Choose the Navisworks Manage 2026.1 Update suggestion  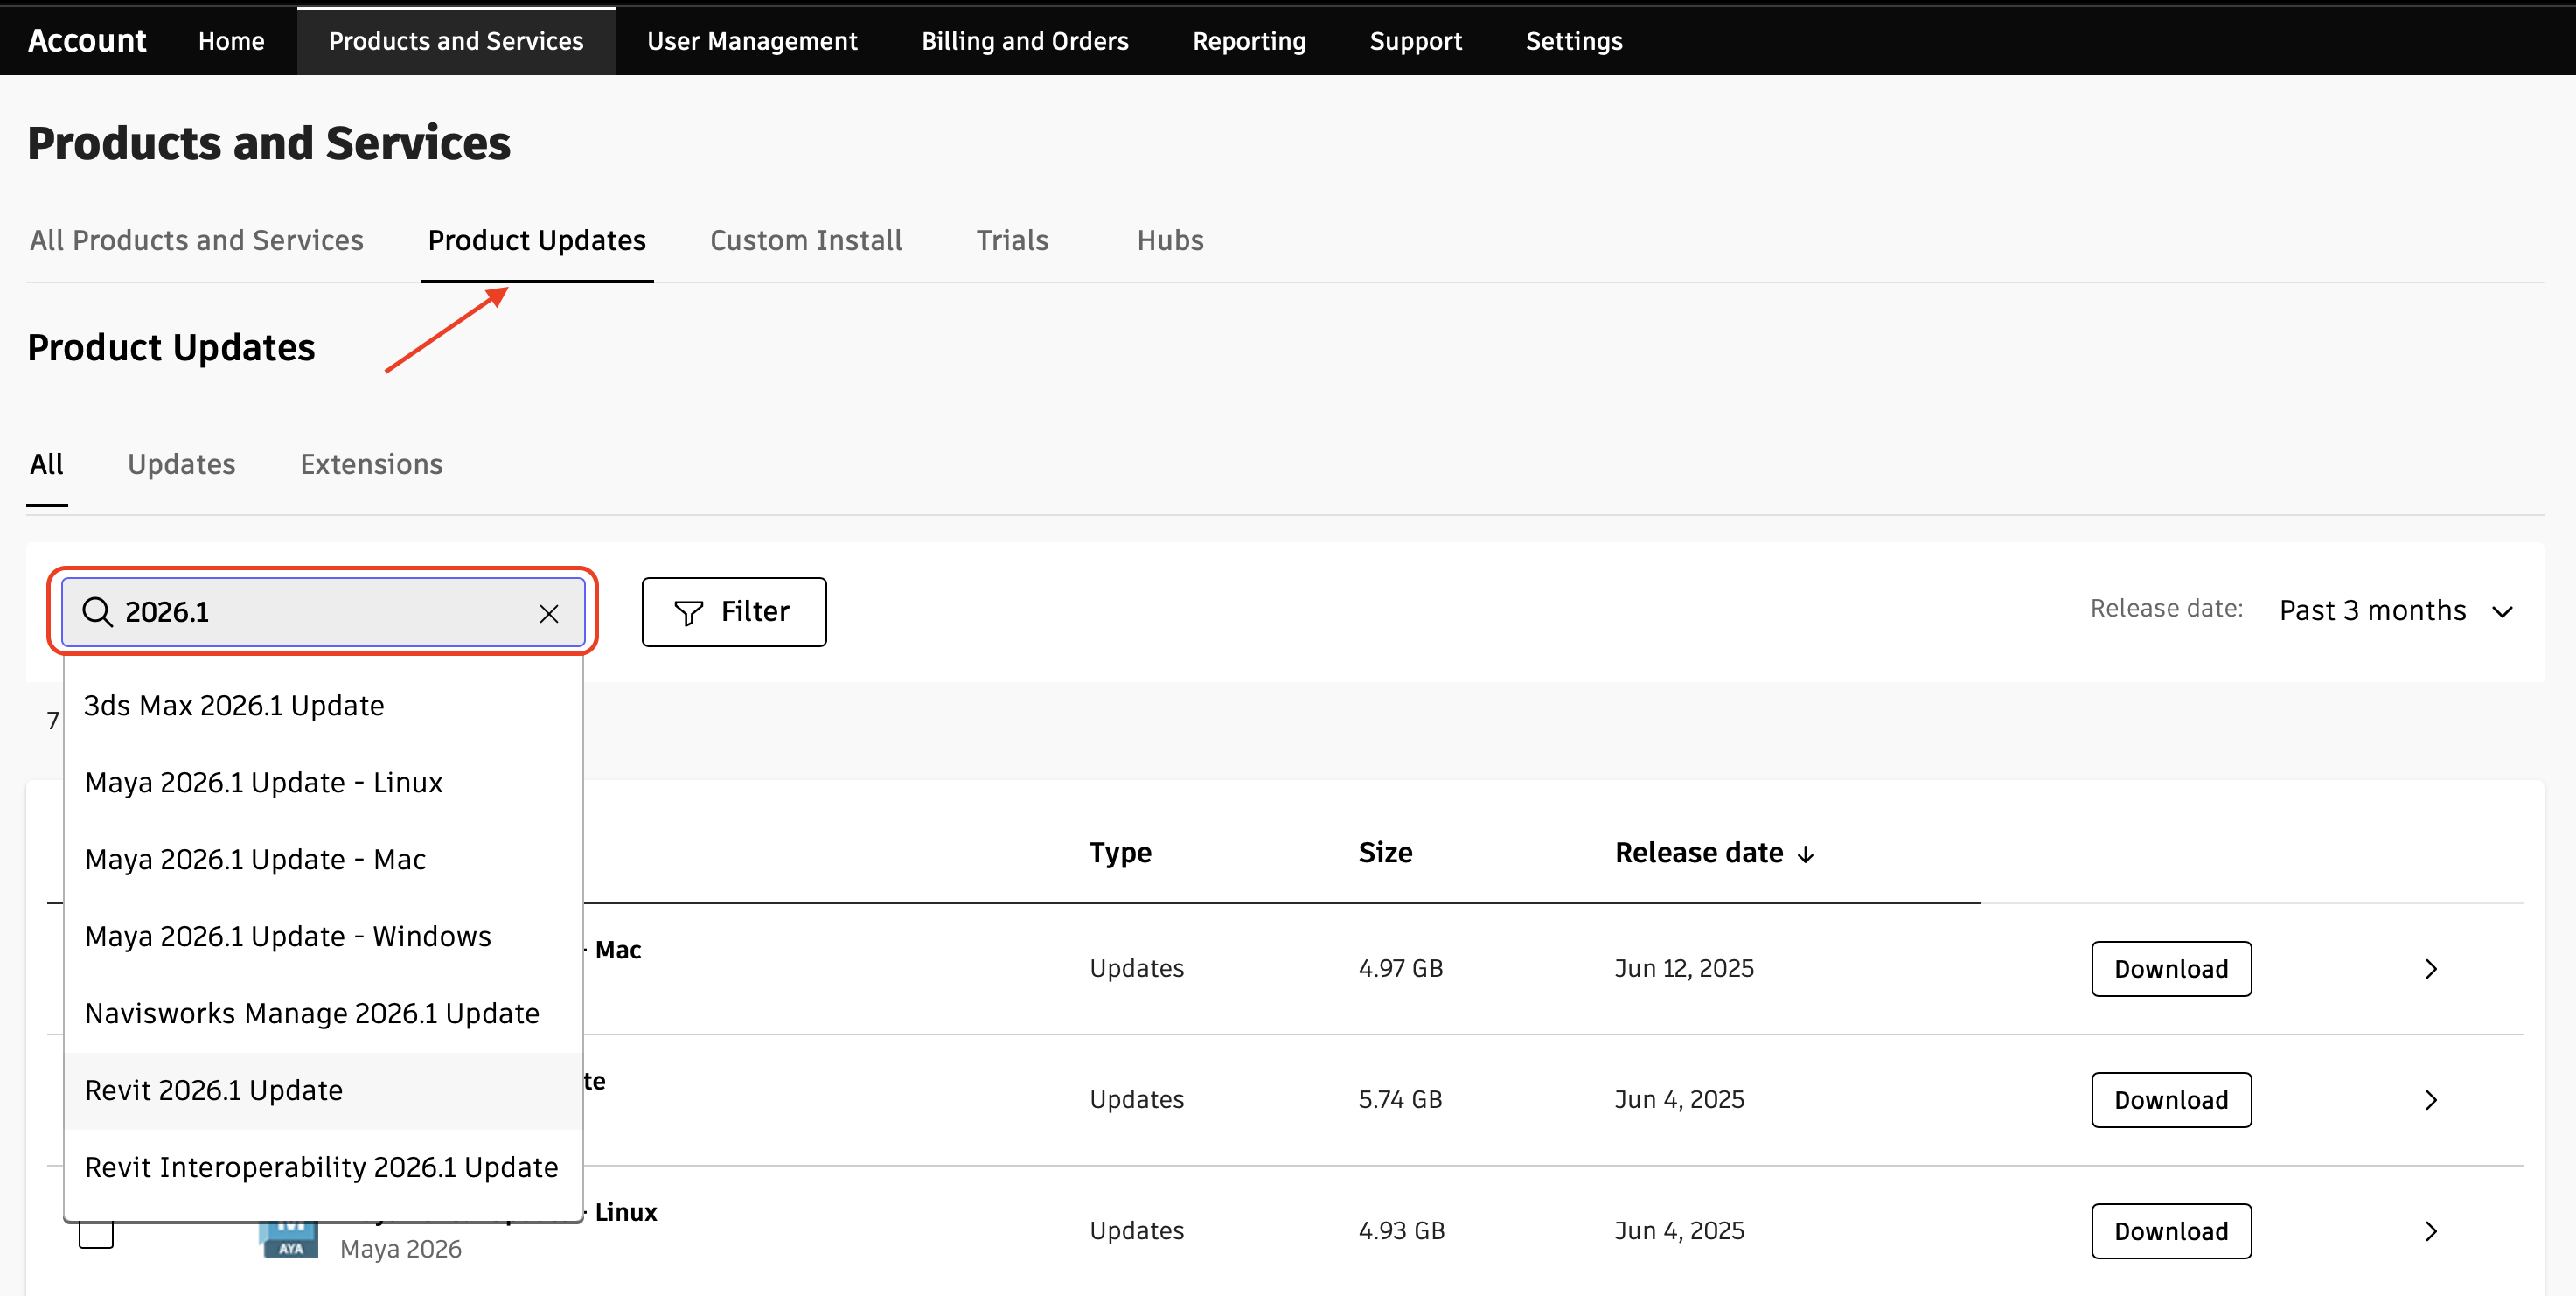click(x=323, y=1013)
